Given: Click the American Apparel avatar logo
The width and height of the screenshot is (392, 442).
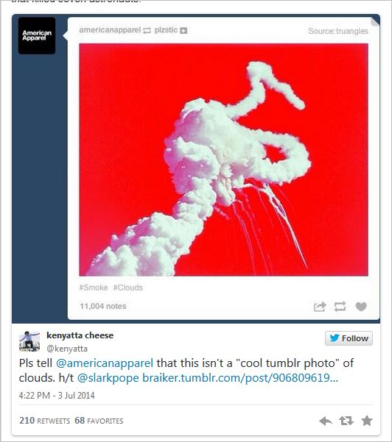Looking at the screenshot, I should [x=37, y=35].
